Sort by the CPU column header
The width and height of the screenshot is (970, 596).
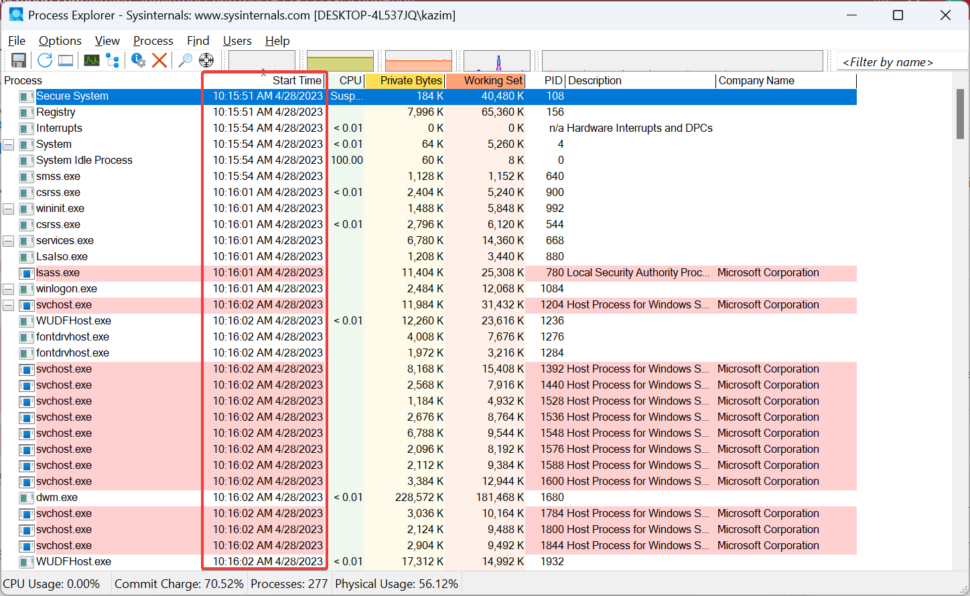click(x=346, y=80)
